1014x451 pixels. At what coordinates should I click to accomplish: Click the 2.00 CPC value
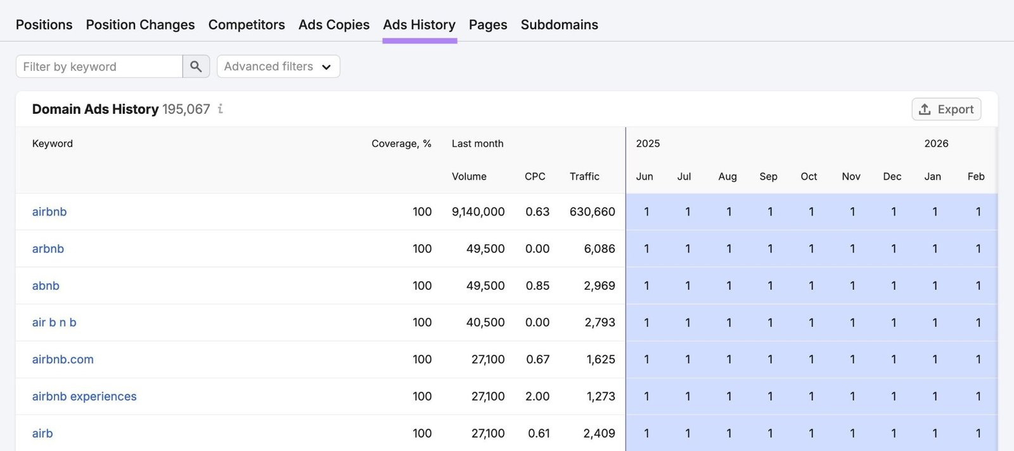coord(537,397)
